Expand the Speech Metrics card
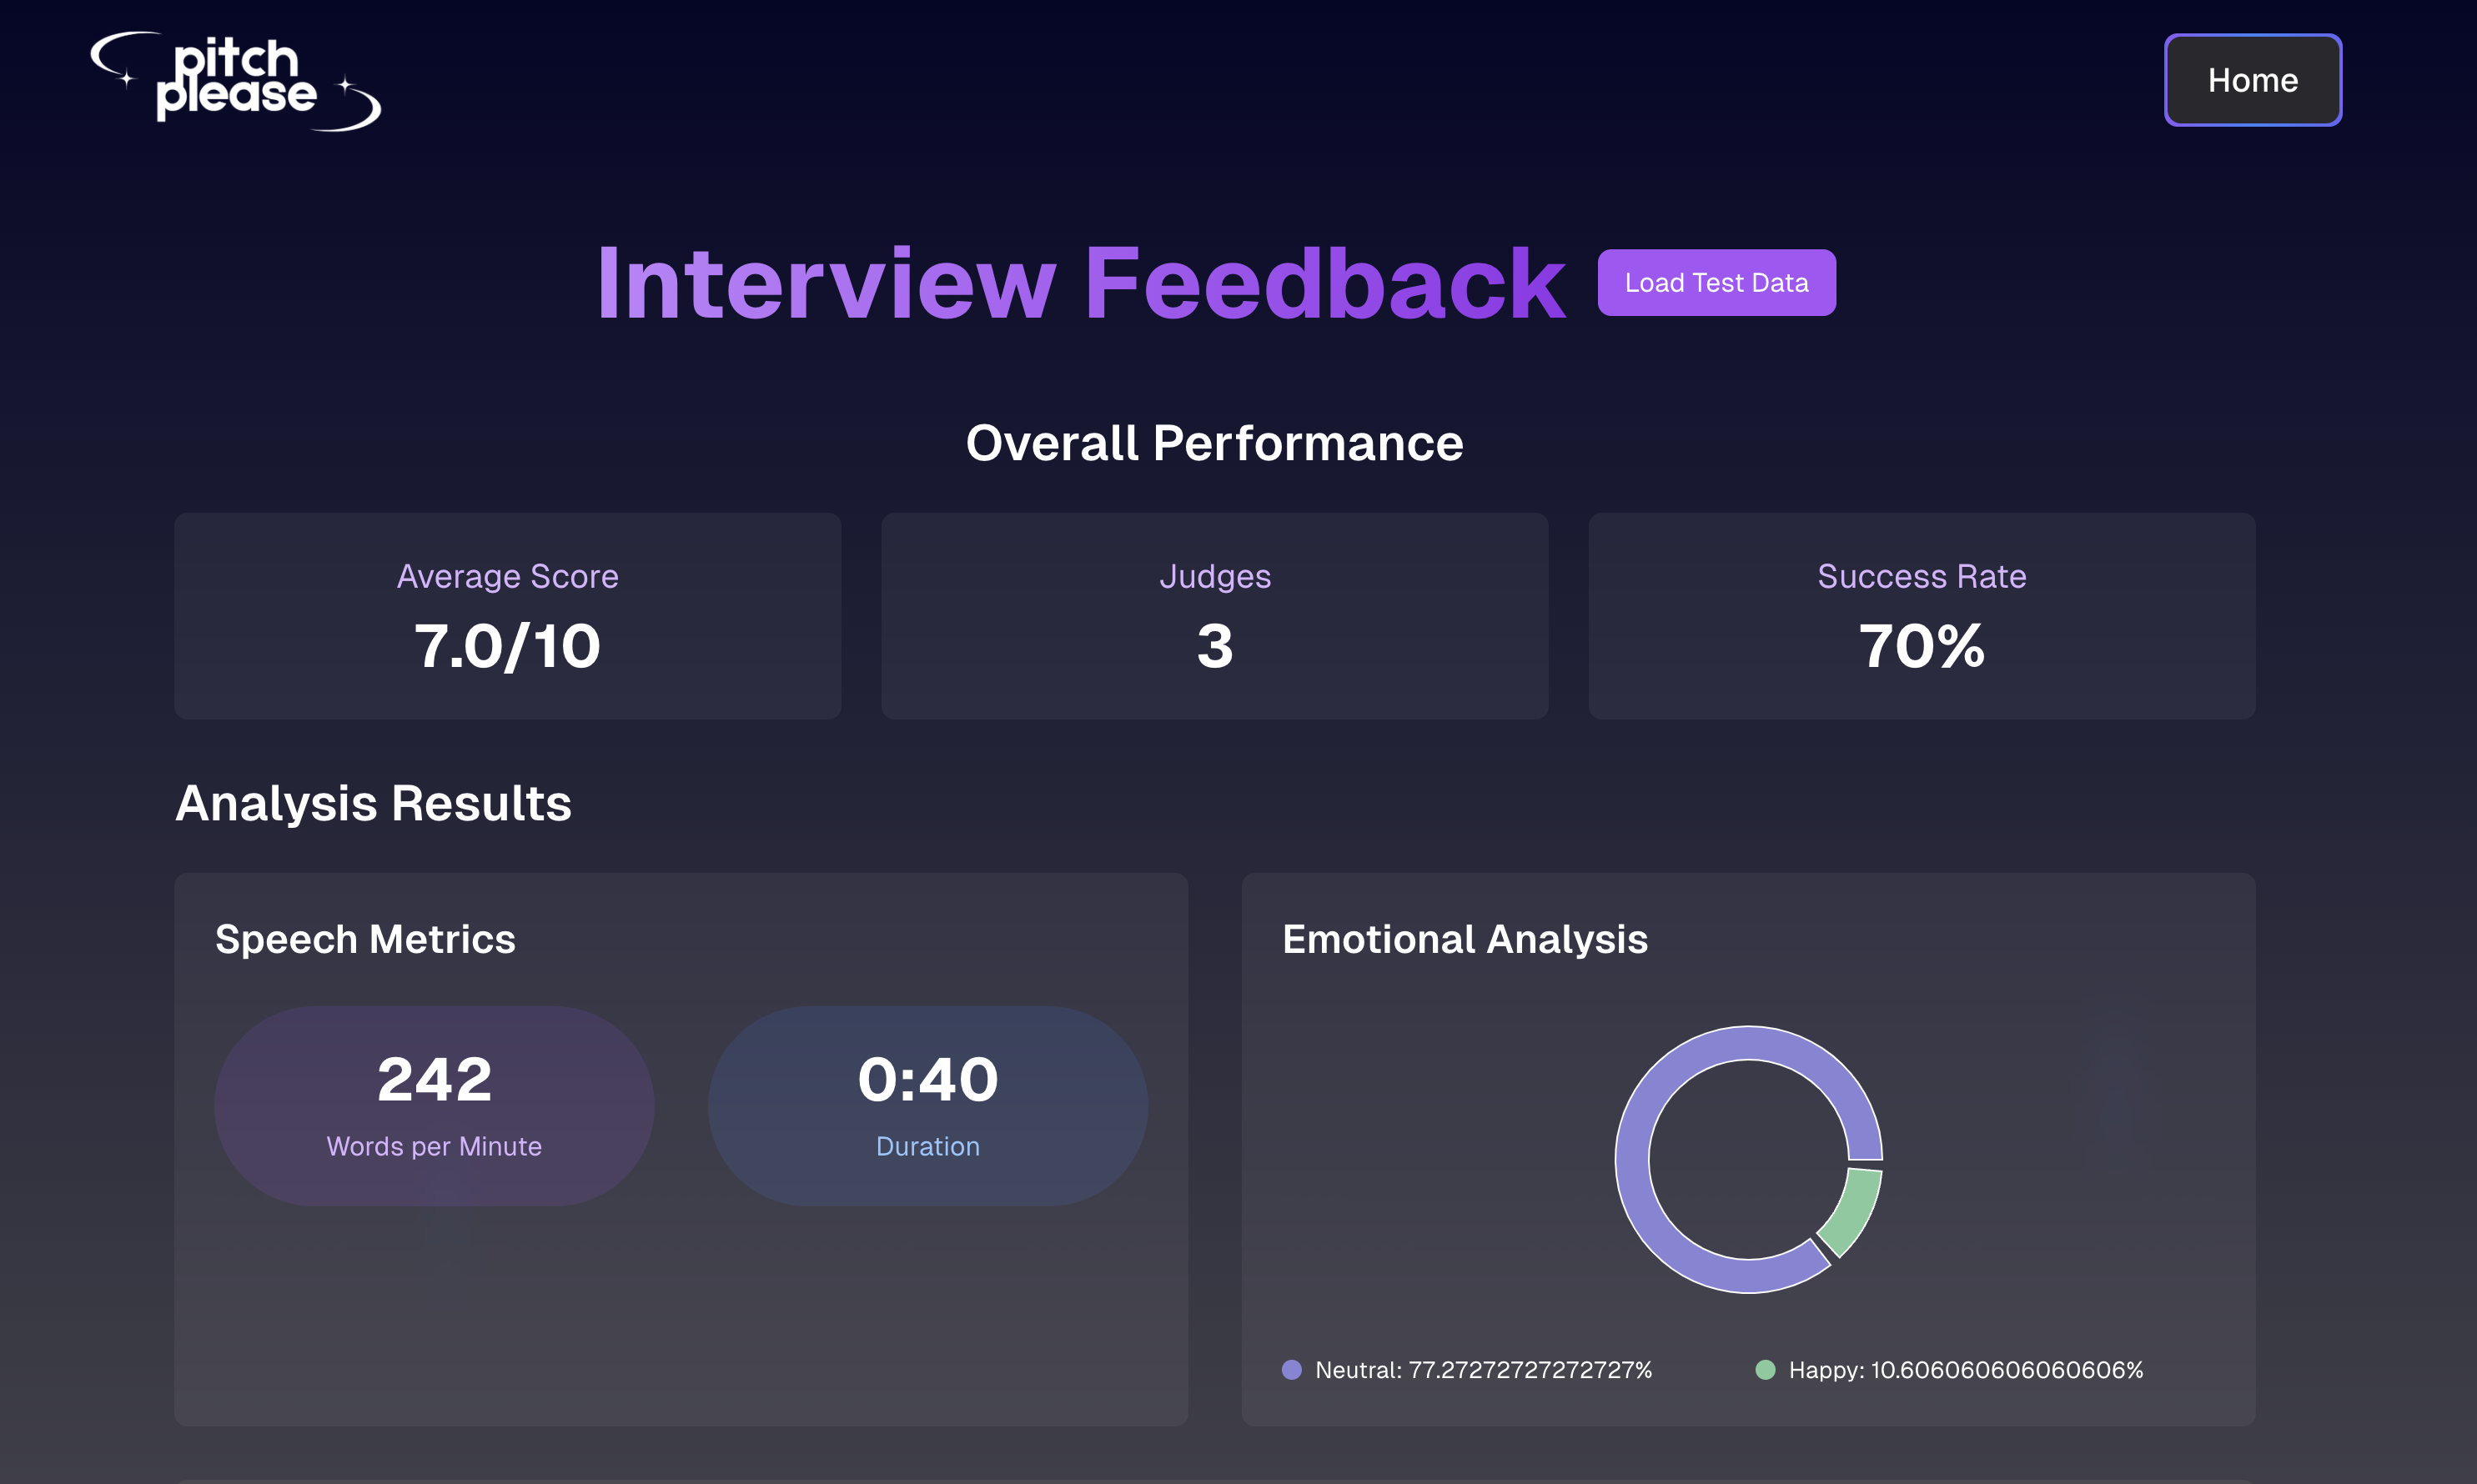2477x1484 pixels. [681, 1150]
